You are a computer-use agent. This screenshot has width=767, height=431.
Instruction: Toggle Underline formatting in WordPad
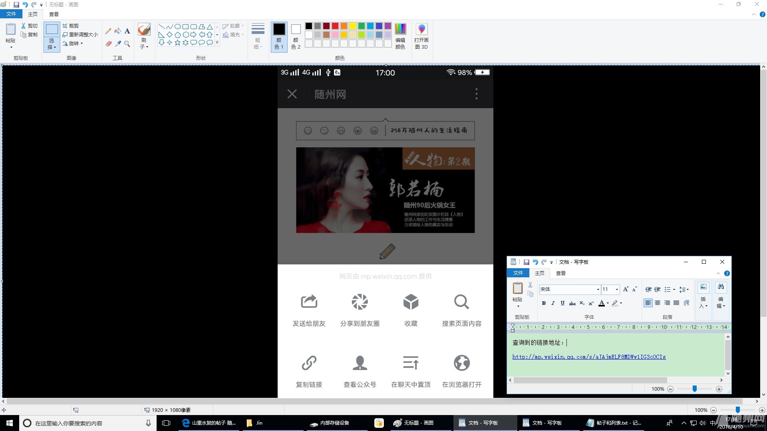pos(562,303)
